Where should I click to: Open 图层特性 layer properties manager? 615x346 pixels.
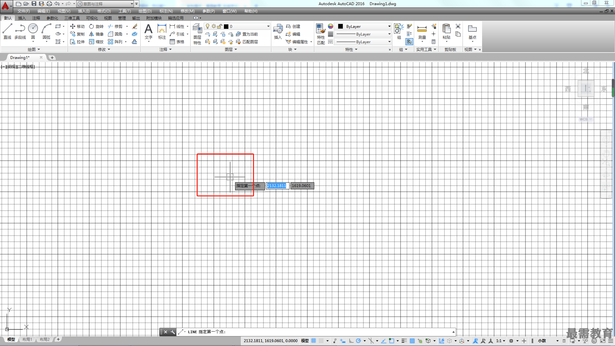(x=197, y=34)
